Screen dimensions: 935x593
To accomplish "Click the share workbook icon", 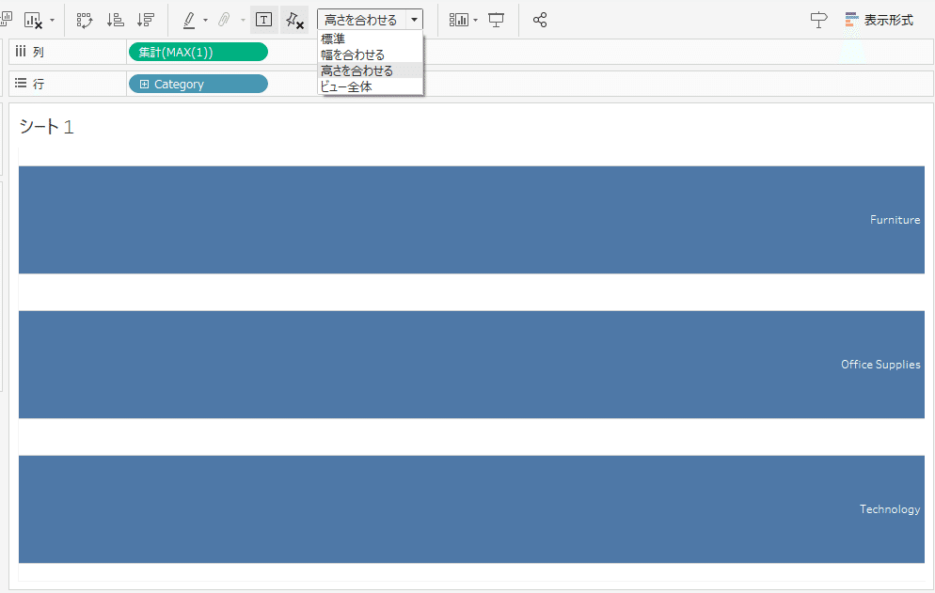I will (x=540, y=21).
